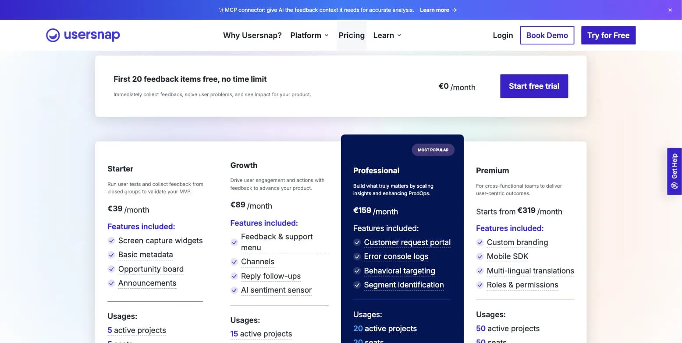Click checkmark icon beside Announcements
682x343 pixels.
pos(111,283)
